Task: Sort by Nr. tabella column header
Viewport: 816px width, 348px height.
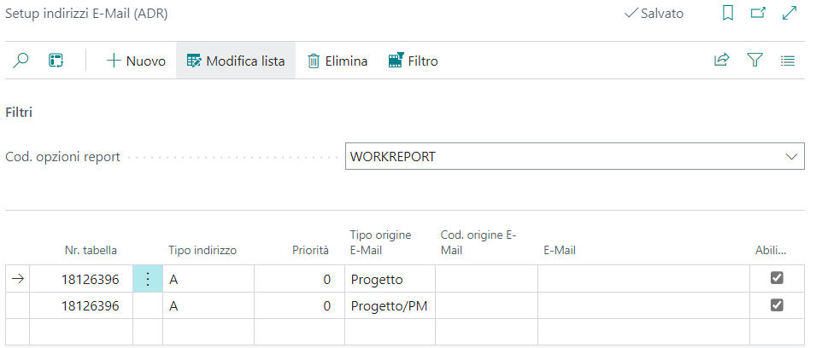Action: (x=91, y=251)
